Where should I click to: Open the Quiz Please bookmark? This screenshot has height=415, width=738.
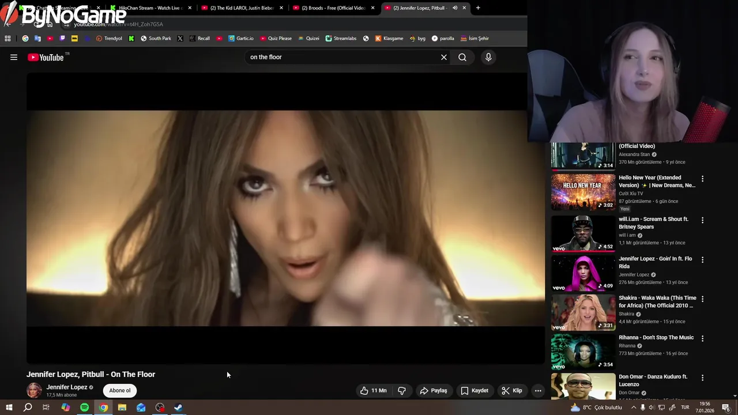(276, 38)
